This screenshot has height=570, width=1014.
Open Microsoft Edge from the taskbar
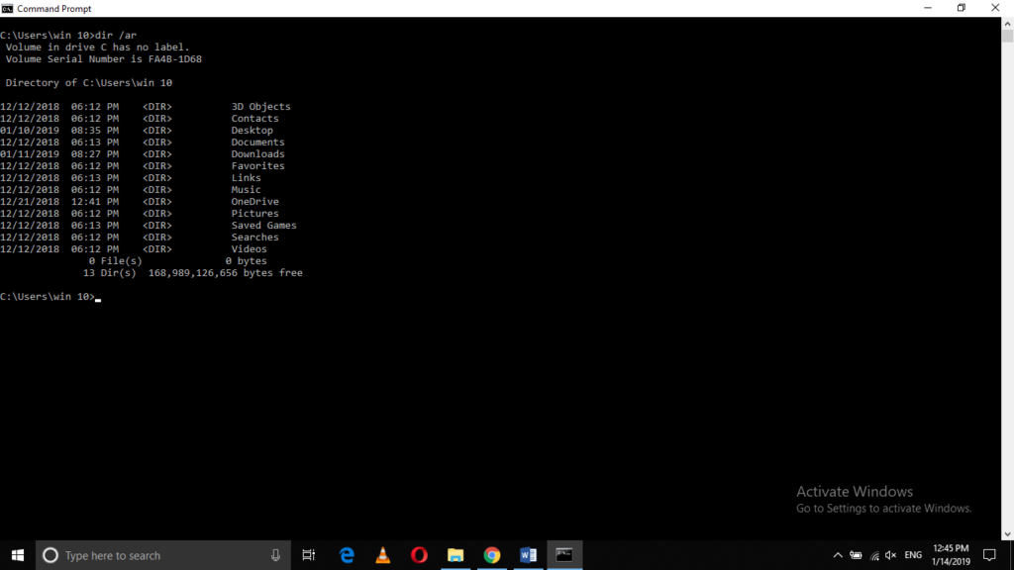coord(346,555)
